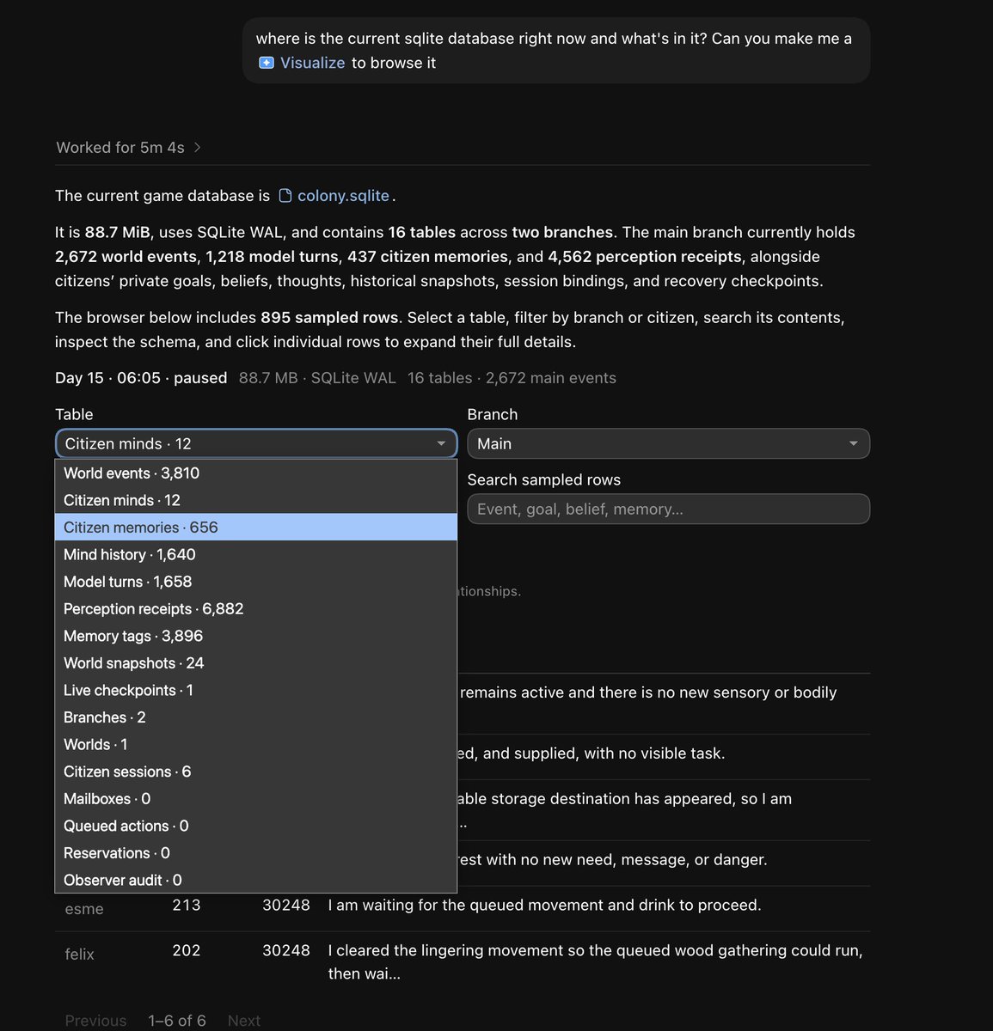Pick Model turns · 1,658 option
The height and width of the screenshot is (1031, 993).
[256, 582]
